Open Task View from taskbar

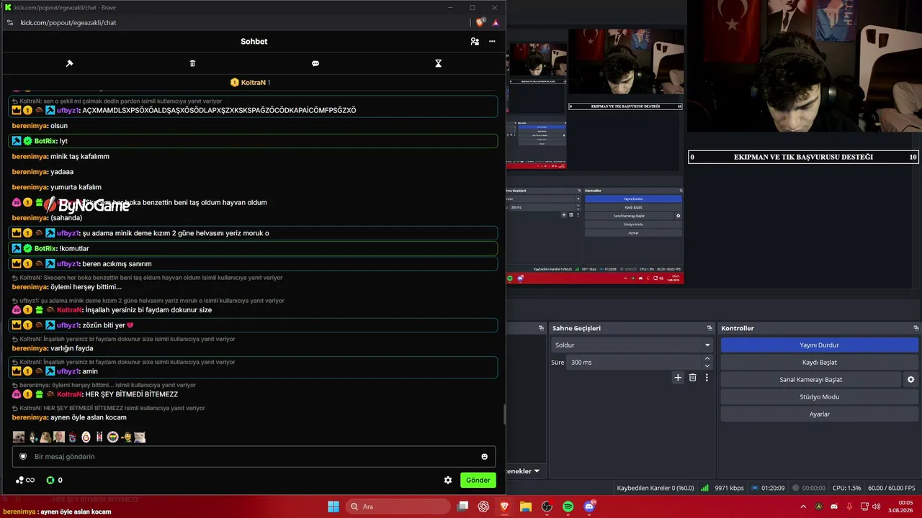462,506
